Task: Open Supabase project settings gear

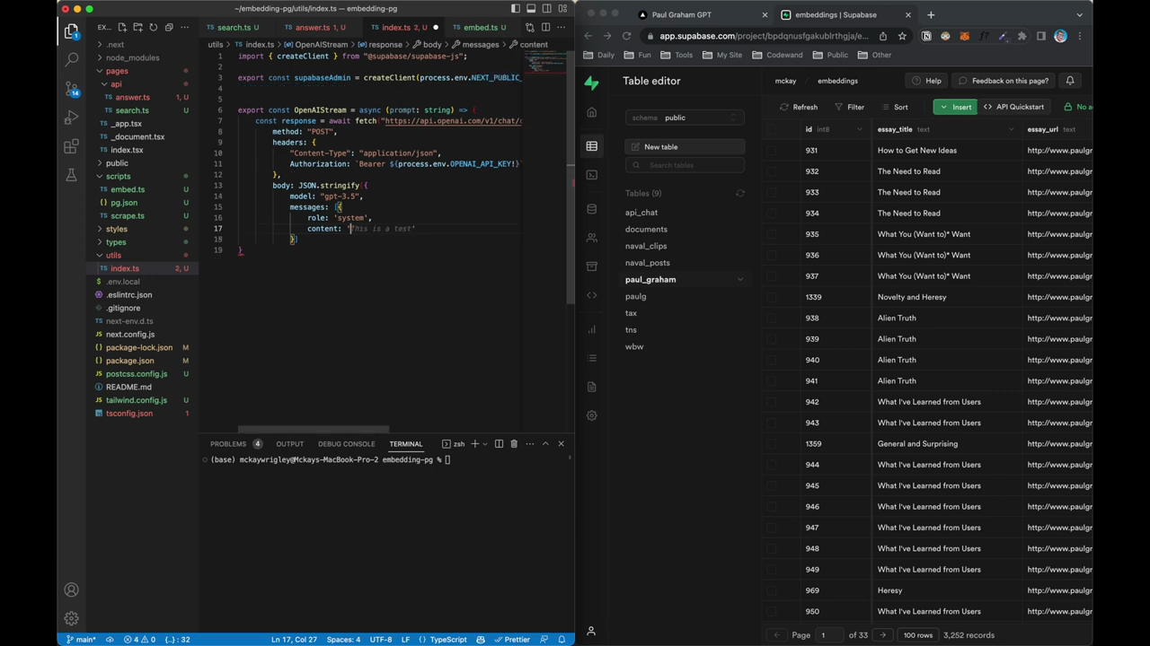Action: point(591,415)
